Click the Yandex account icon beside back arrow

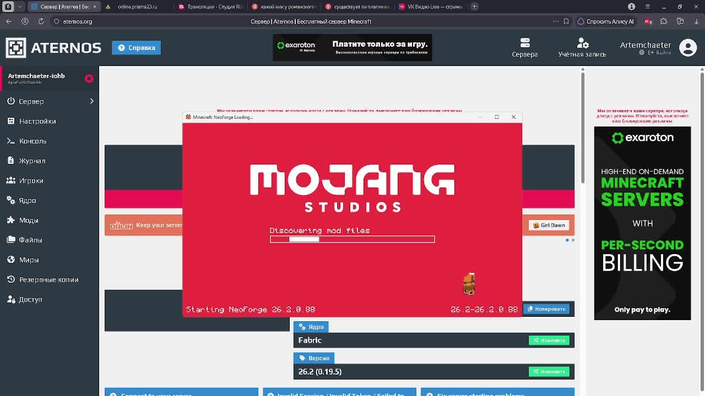pyautogui.click(x=25, y=21)
